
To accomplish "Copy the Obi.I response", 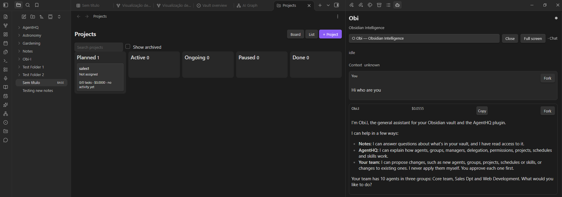I will coord(482,111).
